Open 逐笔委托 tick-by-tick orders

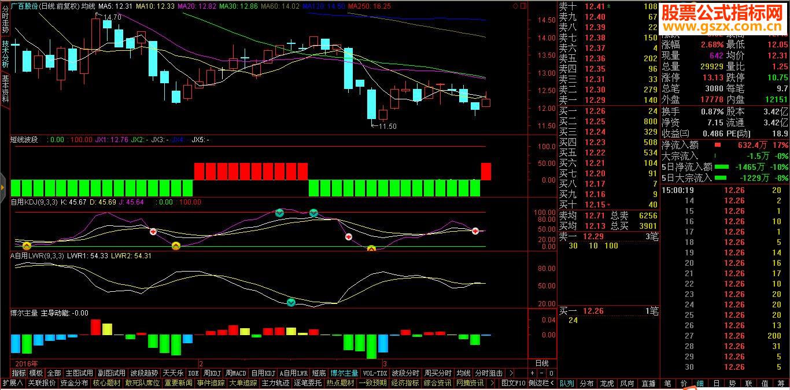pyautogui.click(x=308, y=383)
